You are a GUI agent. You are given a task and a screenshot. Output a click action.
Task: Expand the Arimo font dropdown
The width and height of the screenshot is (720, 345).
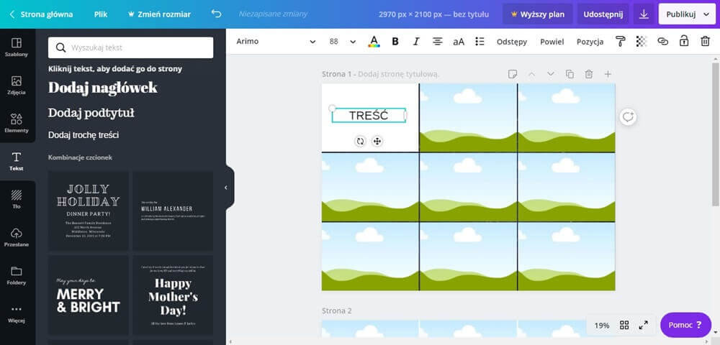(312, 42)
